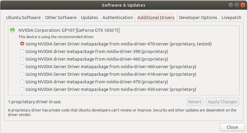Maximize the Software & Updates window
248x133 pixels.
click(x=237, y=5)
